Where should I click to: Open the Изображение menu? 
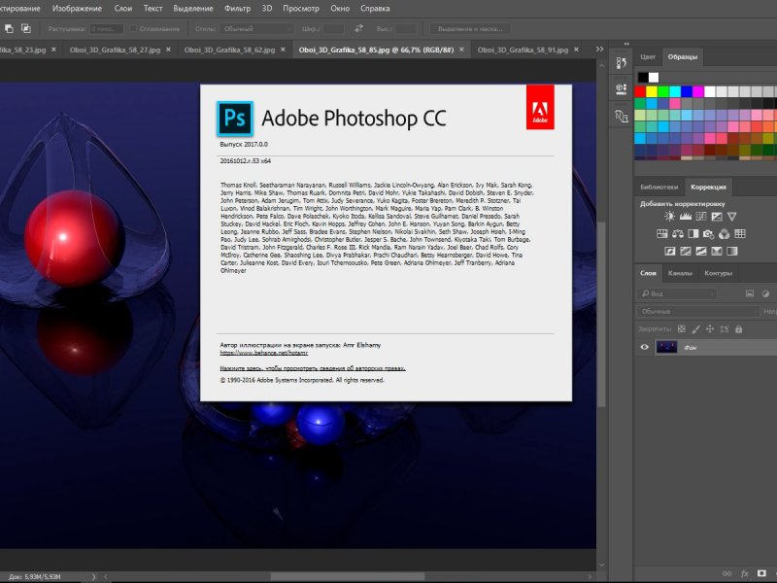[x=77, y=9]
